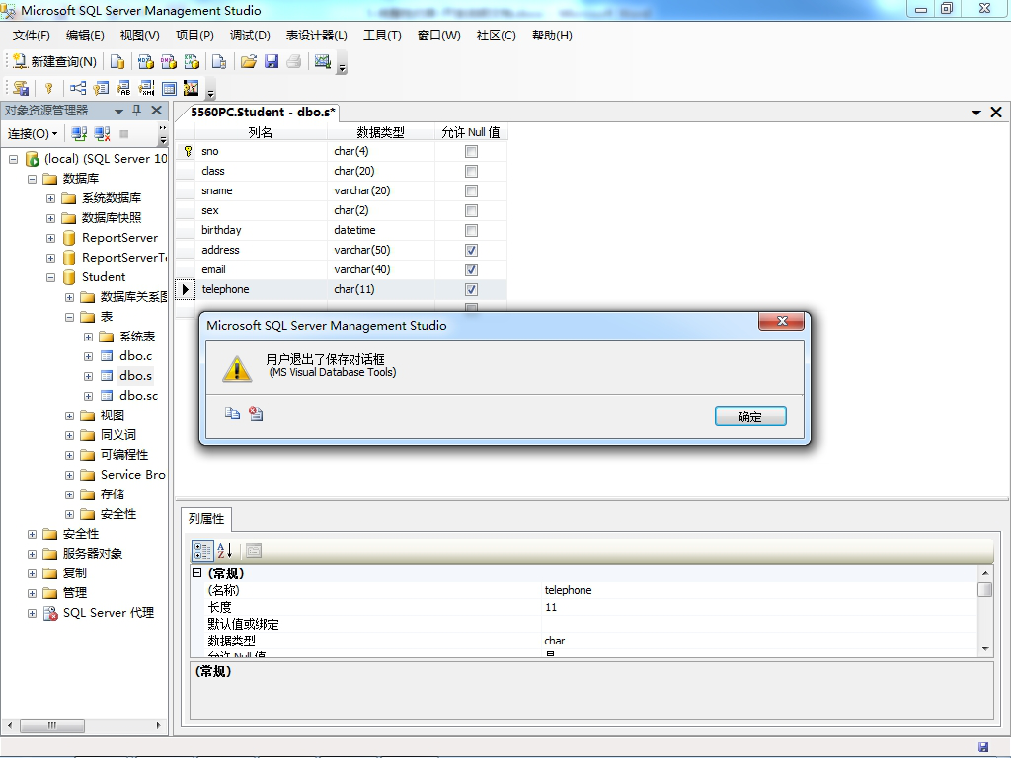
Task: Click the Categorized view icon in column properties
Action: coord(201,551)
